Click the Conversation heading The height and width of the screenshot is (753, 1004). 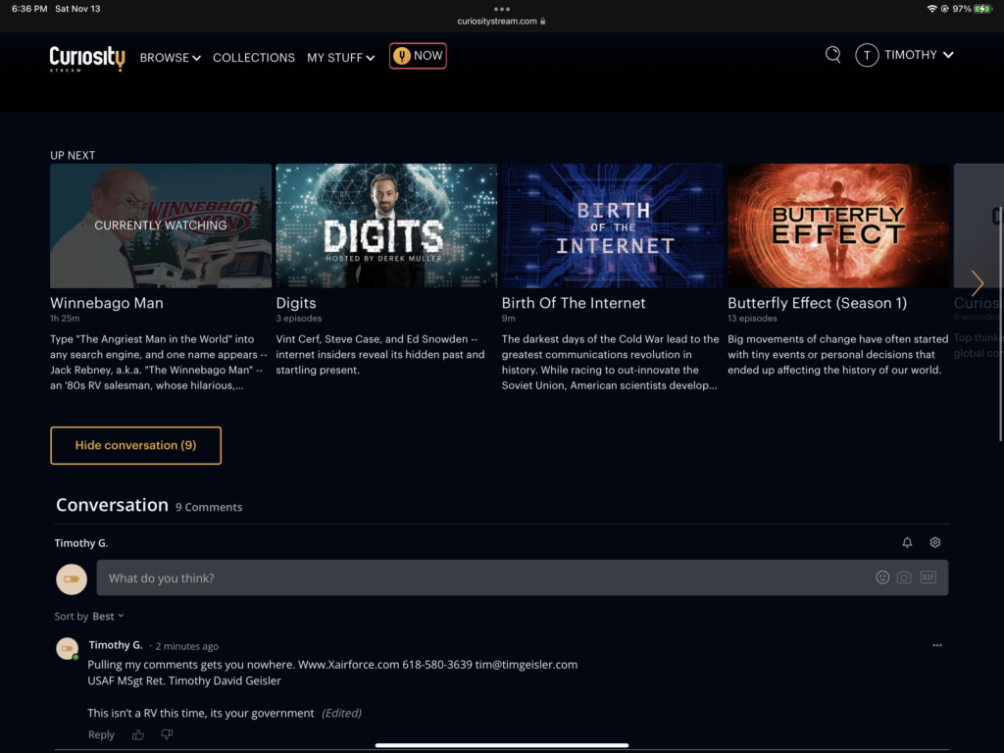coord(112,505)
